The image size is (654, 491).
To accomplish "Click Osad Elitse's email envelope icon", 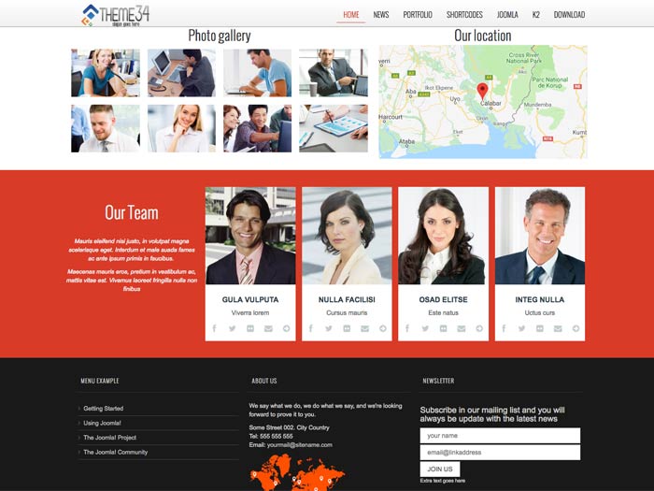I will coord(462,328).
